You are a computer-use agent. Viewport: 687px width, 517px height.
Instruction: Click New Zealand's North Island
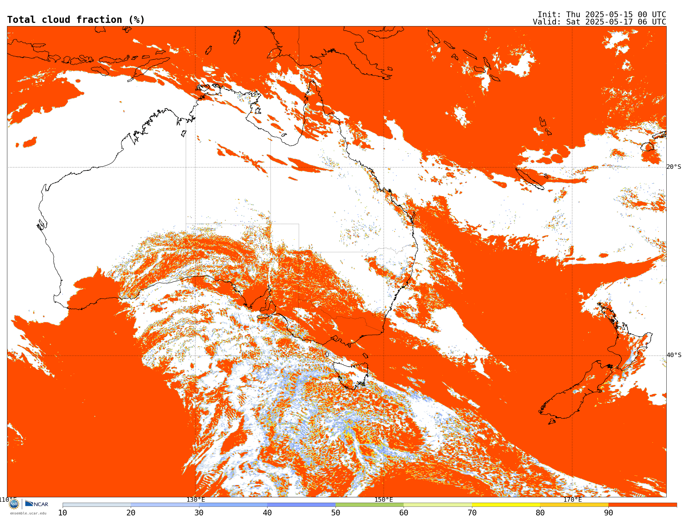[x=625, y=337]
